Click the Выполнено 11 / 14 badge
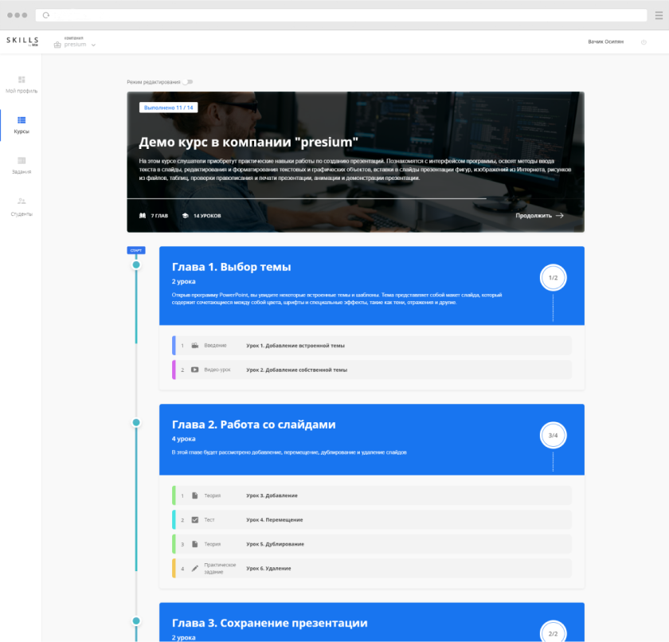This screenshot has width=669, height=642. click(169, 108)
